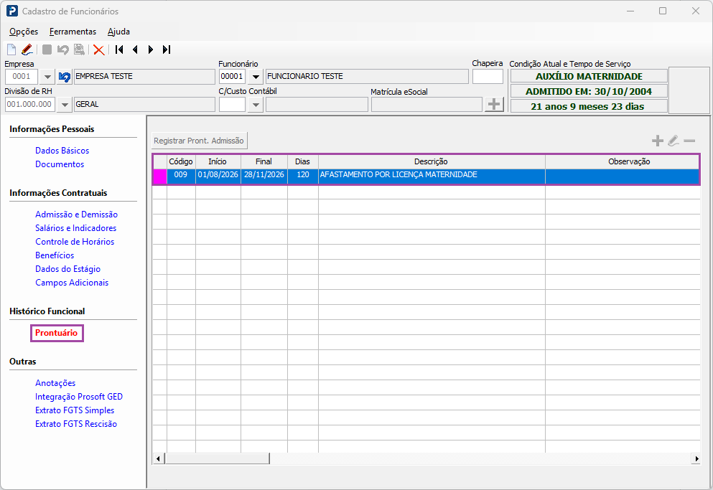Open Integração Prosoft GED
The height and width of the screenshot is (490, 713).
[x=79, y=396]
